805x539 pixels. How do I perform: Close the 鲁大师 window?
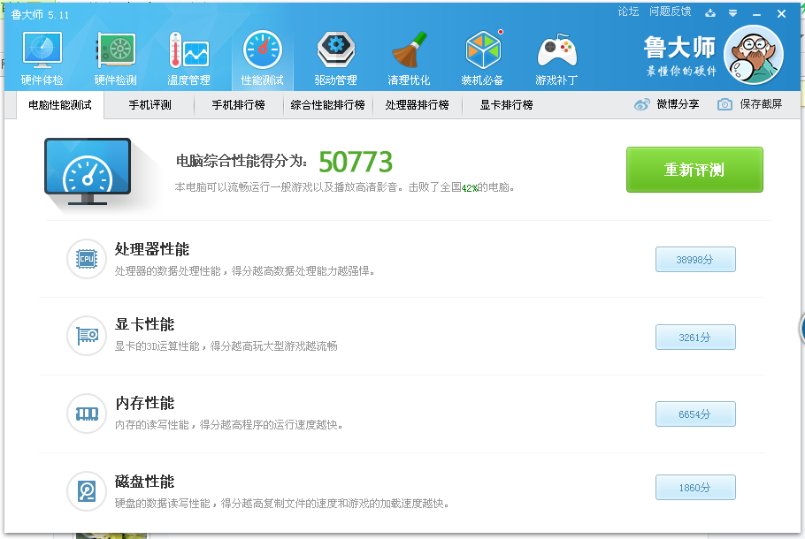click(781, 14)
